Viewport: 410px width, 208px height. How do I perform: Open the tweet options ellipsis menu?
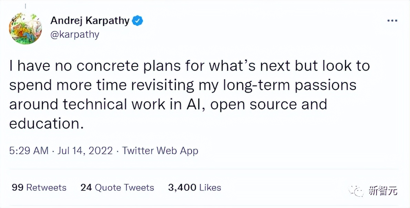tap(392, 20)
